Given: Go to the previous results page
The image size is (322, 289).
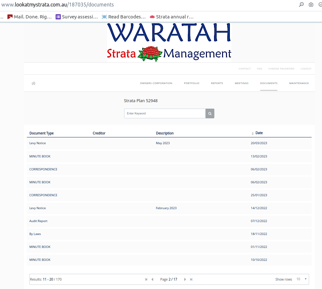Looking at the screenshot, I should click(x=152, y=279).
